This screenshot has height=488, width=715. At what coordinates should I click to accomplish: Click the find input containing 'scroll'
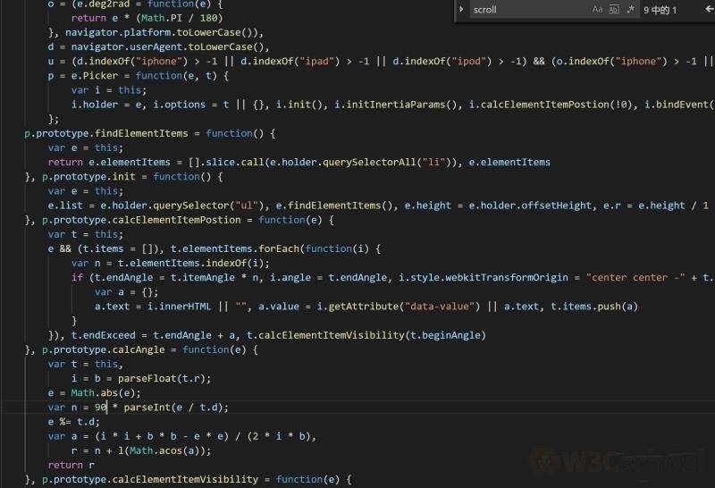[x=529, y=10]
